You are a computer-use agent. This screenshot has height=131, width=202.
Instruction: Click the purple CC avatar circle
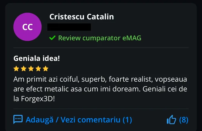(27, 27)
